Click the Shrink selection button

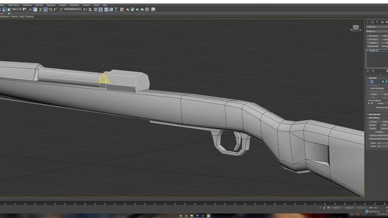pyautogui.click(x=373, y=94)
